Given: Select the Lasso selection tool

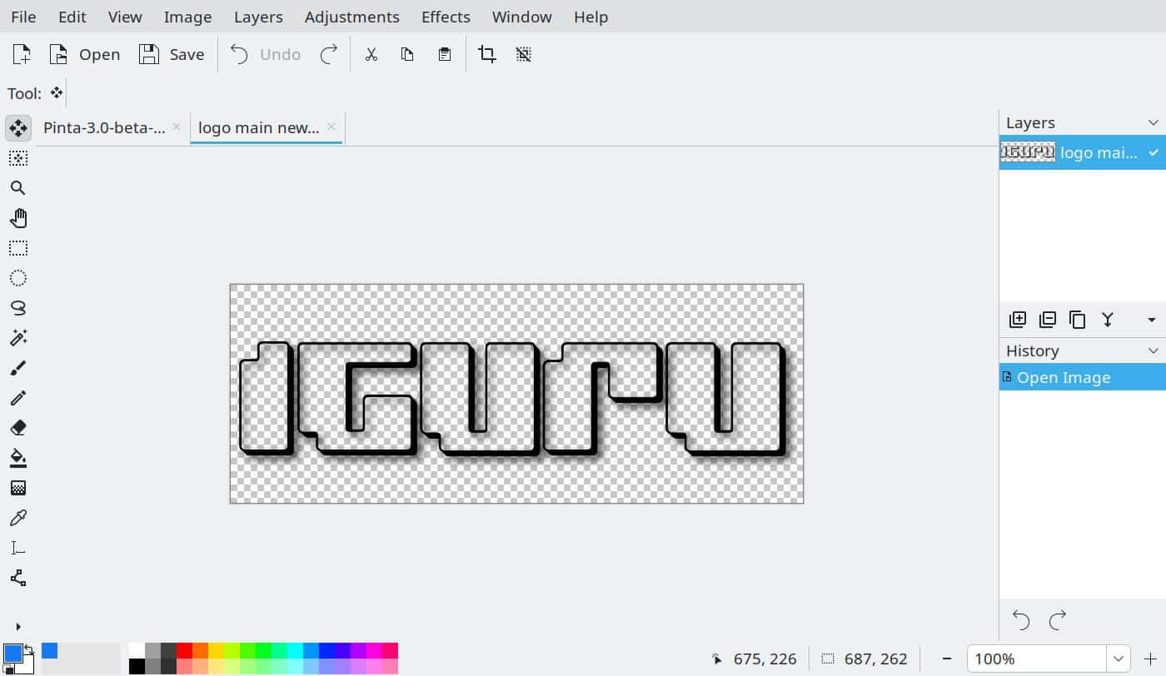Looking at the screenshot, I should [18, 308].
